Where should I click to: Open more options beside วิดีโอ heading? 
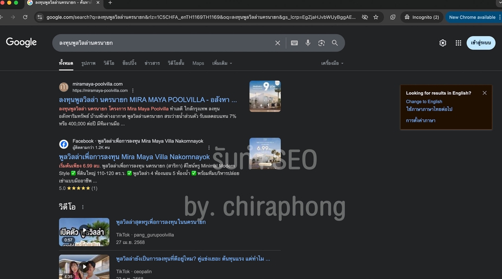coord(83,207)
